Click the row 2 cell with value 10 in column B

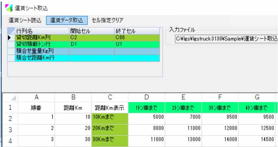[x=73, y=119]
